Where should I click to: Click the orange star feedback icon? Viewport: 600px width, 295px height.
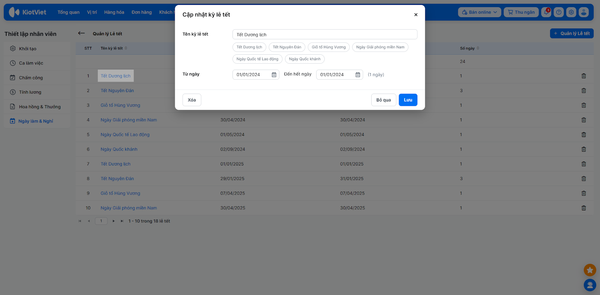[x=590, y=270]
